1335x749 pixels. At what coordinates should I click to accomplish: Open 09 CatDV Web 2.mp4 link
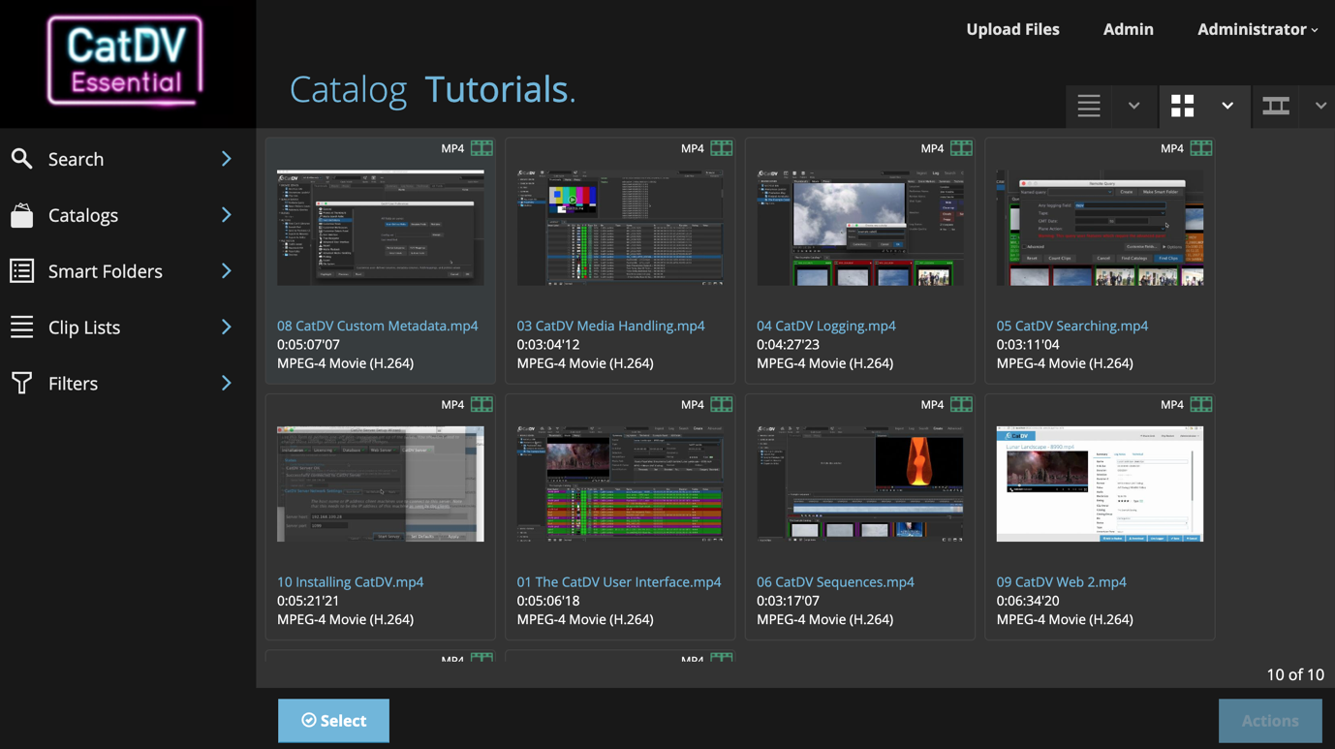click(1061, 581)
